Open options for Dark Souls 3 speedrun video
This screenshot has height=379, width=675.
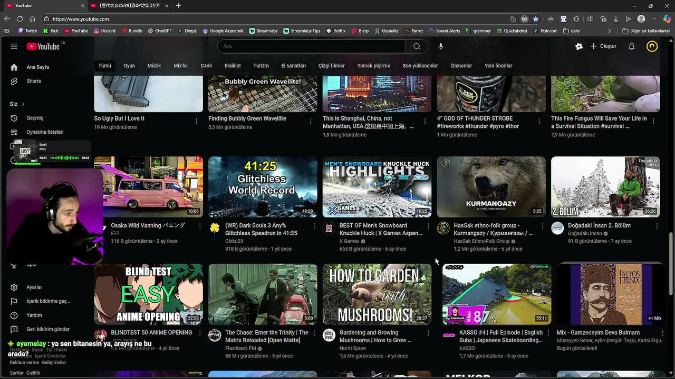(314, 226)
